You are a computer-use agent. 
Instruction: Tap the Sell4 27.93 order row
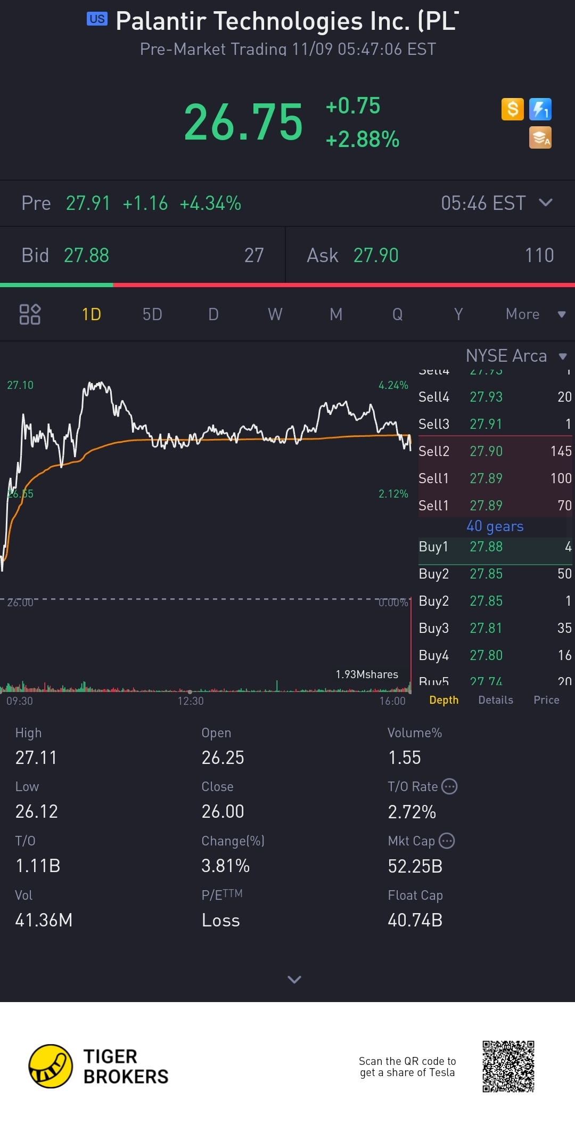tap(495, 397)
